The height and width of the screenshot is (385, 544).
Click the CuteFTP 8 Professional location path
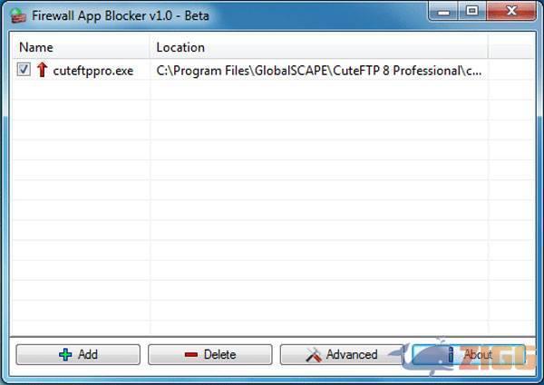[x=318, y=71]
